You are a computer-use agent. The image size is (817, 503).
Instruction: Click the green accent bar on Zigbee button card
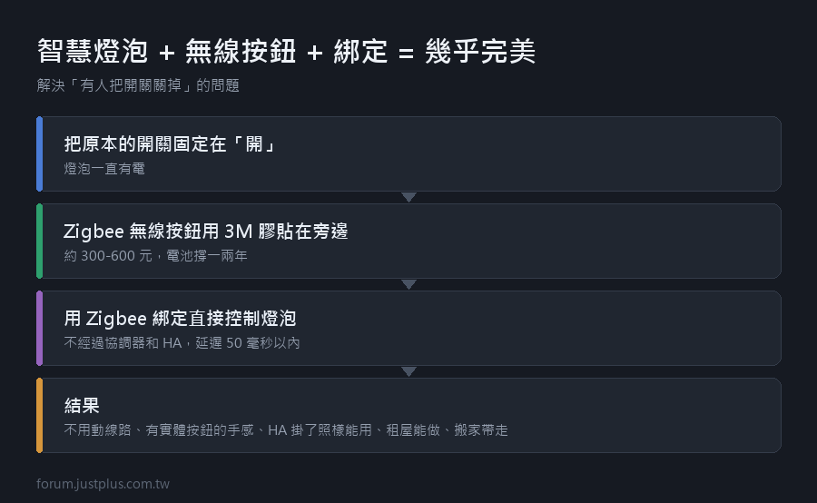(x=40, y=241)
